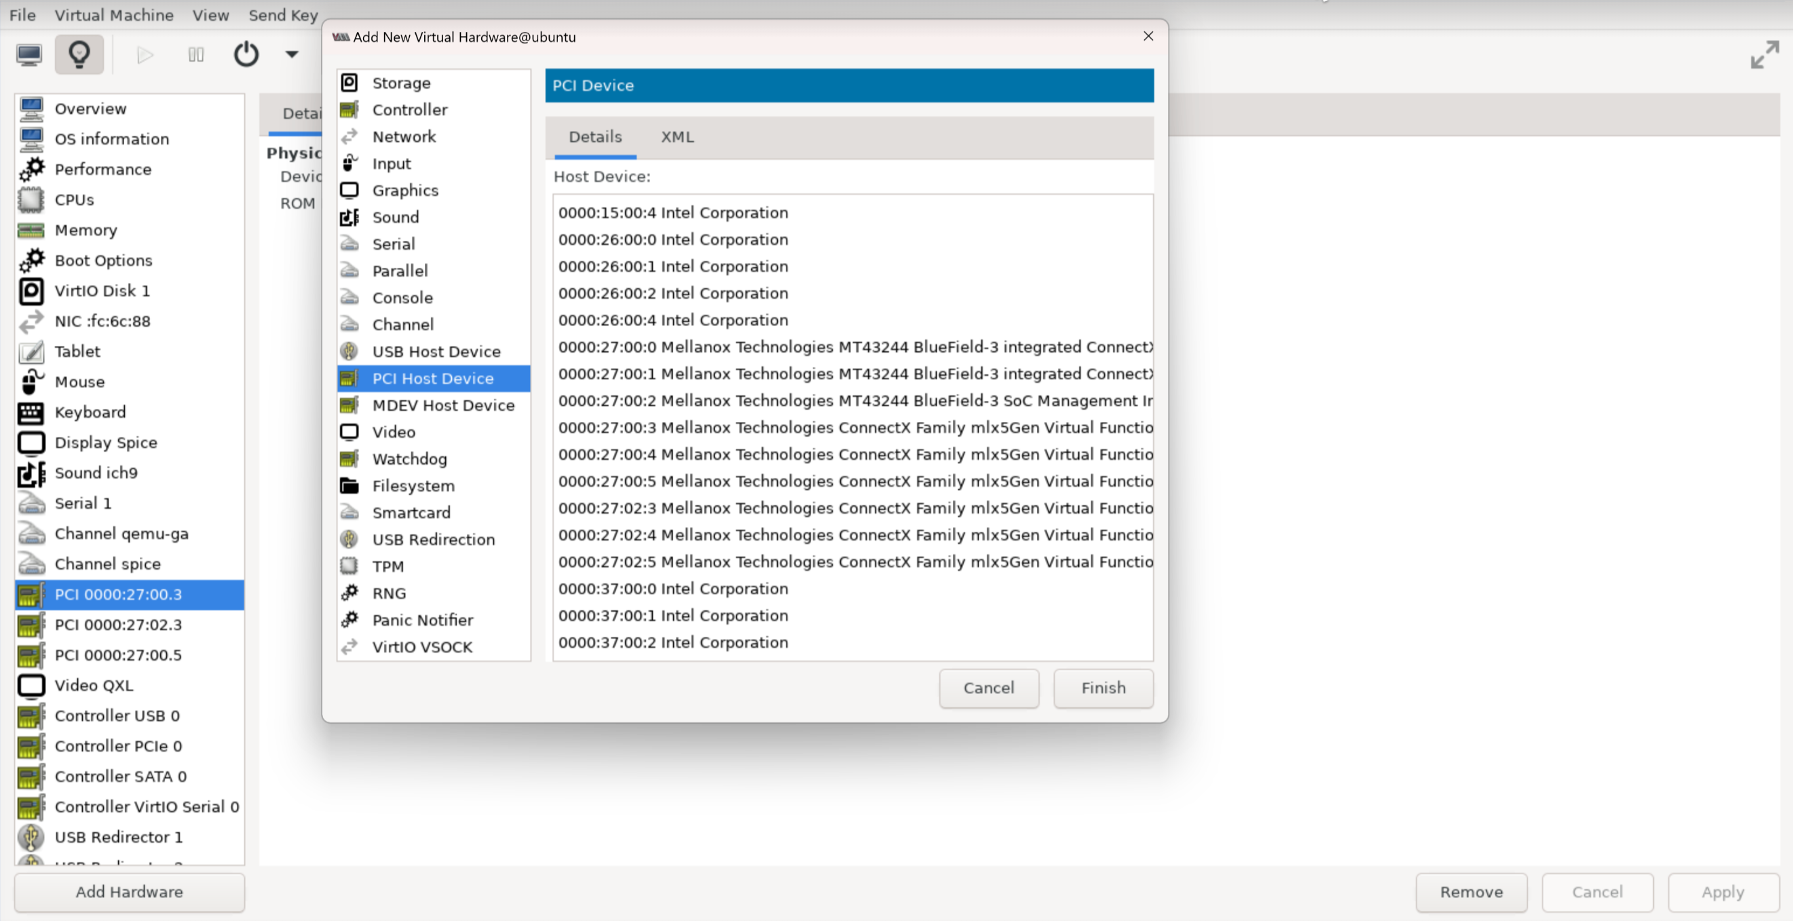The width and height of the screenshot is (1793, 921).
Task: Toggle fullscreen view icon
Action: [1764, 54]
